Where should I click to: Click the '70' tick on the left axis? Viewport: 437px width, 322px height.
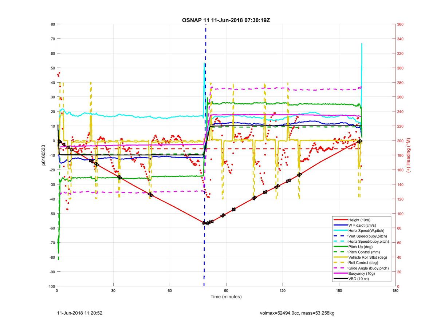coord(53,39)
